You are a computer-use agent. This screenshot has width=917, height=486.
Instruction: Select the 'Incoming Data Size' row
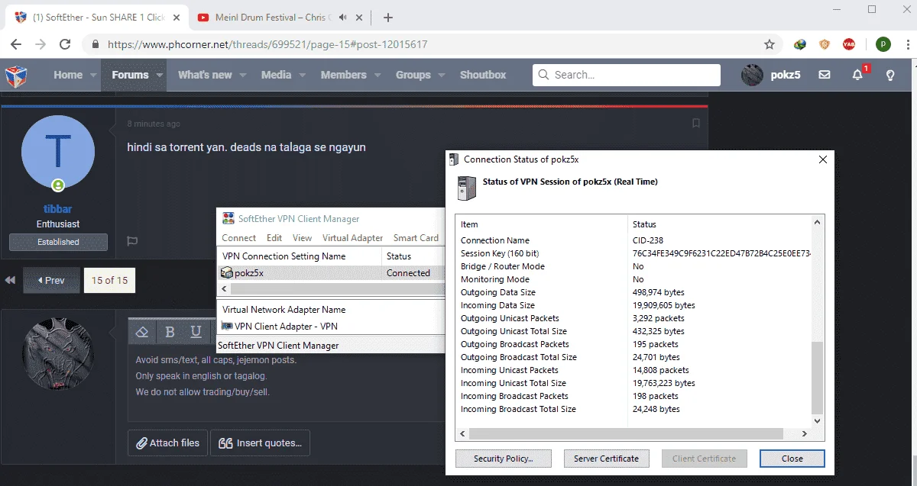634,305
